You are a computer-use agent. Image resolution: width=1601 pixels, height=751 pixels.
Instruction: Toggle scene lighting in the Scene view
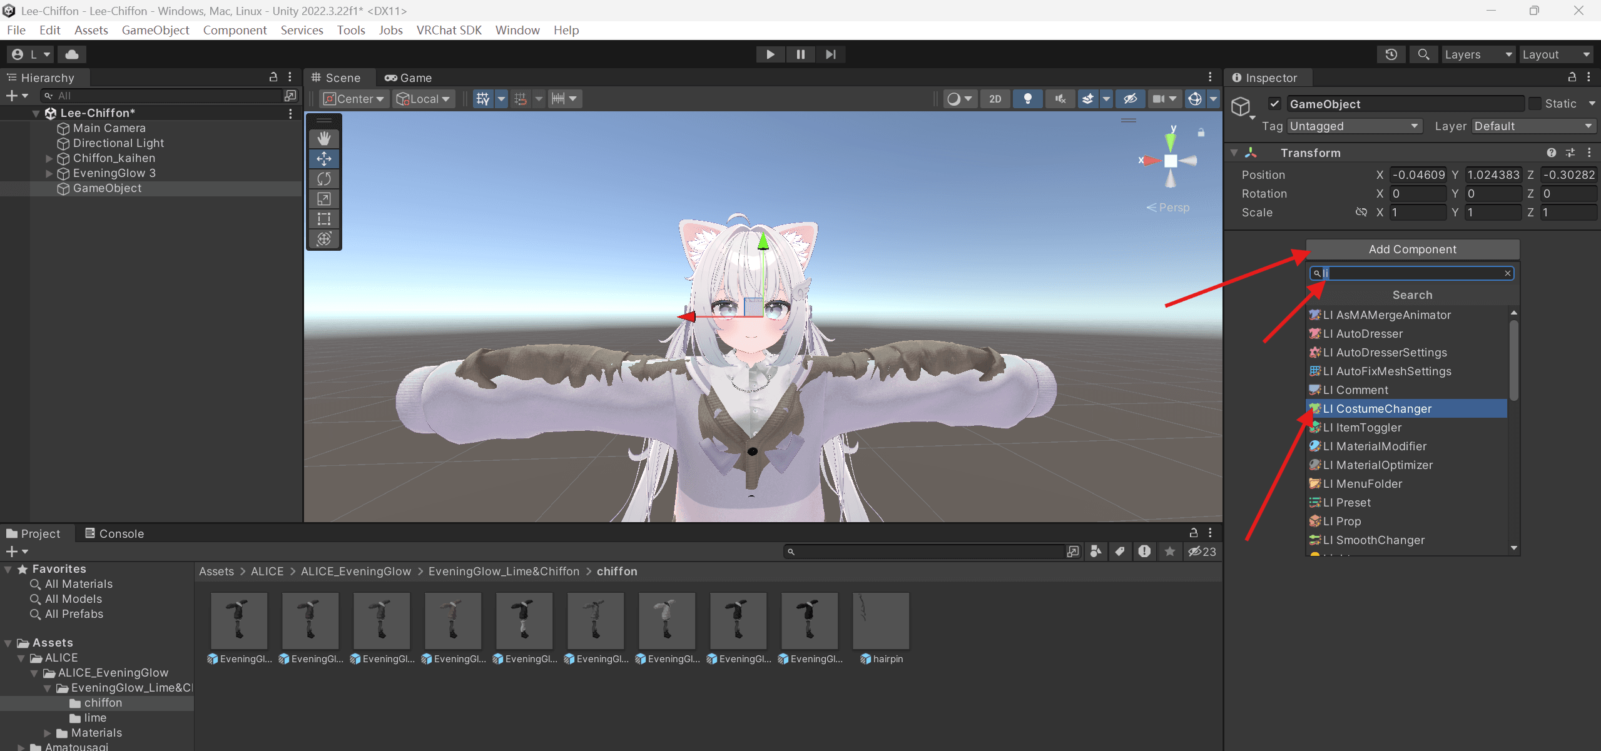pos(1028,98)
